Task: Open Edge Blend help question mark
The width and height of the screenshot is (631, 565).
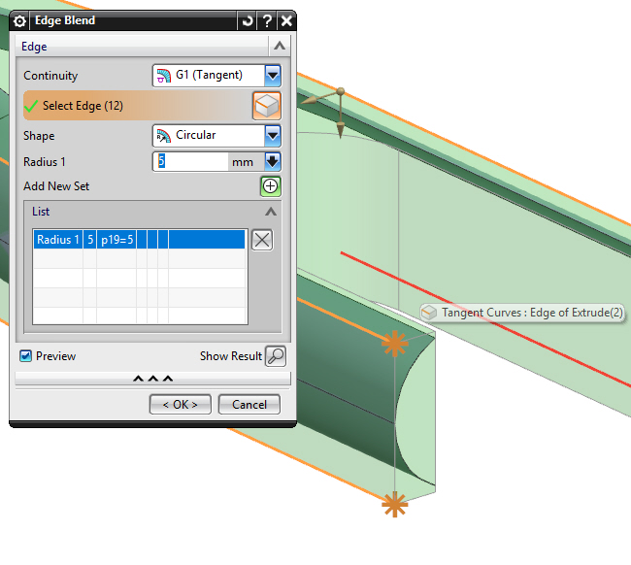Action: pos(266,20)
